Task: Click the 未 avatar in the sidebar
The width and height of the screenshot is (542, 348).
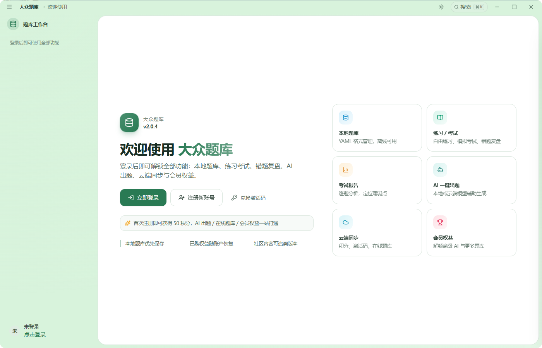Action: [15, 331]
